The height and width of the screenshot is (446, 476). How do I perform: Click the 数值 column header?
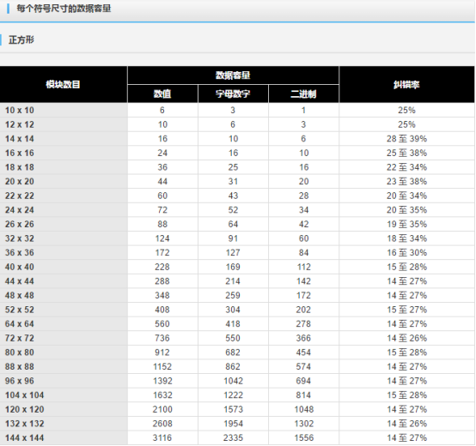[162, 94]
